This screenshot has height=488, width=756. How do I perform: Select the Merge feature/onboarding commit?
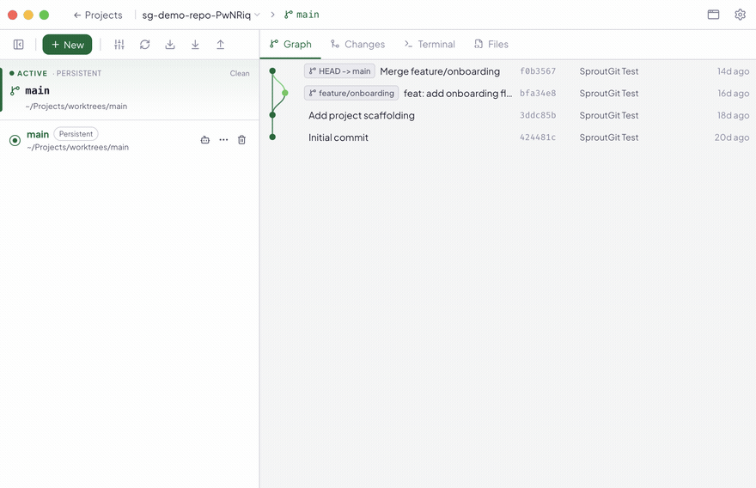coord(440,71)
